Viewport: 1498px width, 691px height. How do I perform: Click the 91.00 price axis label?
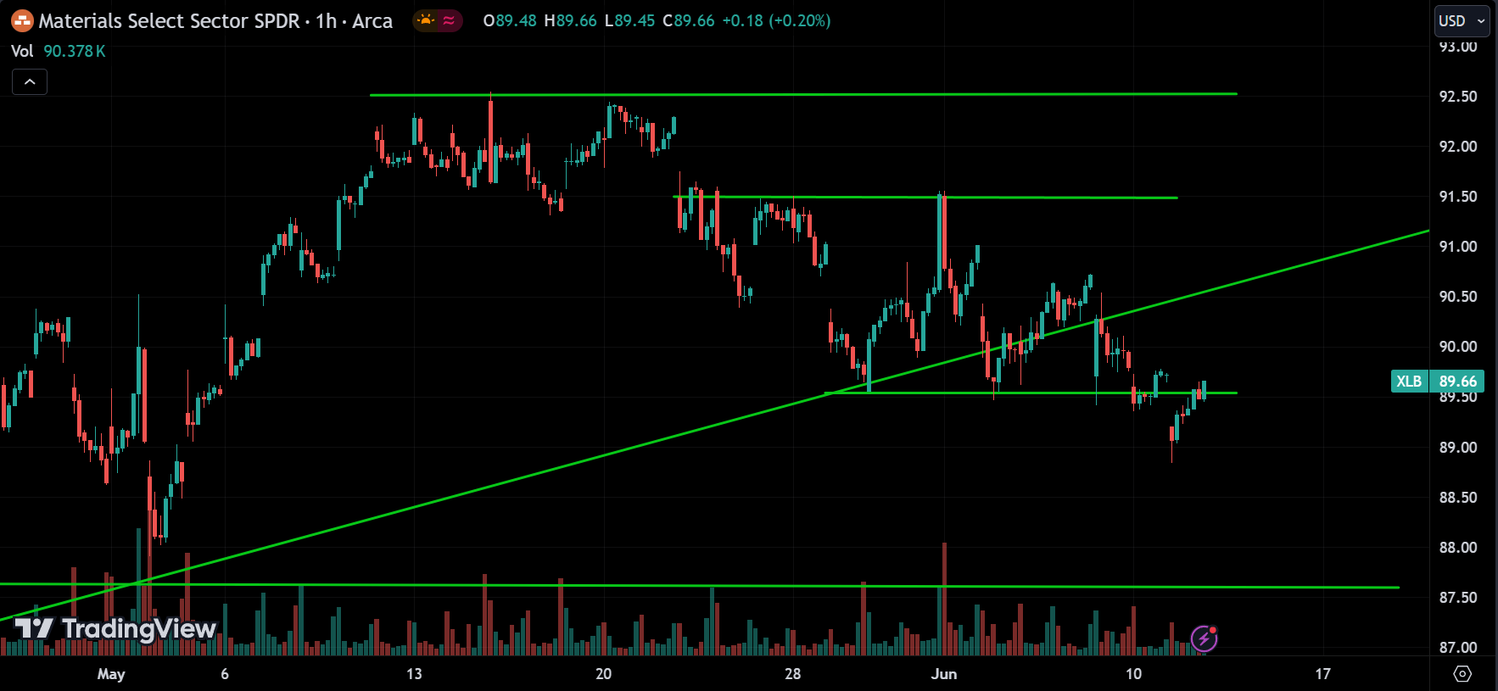(x=1457, y=247)
